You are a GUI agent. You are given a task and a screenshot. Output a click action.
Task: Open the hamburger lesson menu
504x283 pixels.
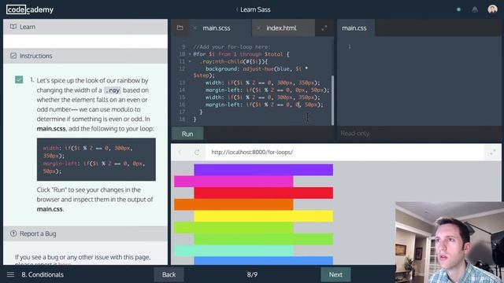point(10,274)
